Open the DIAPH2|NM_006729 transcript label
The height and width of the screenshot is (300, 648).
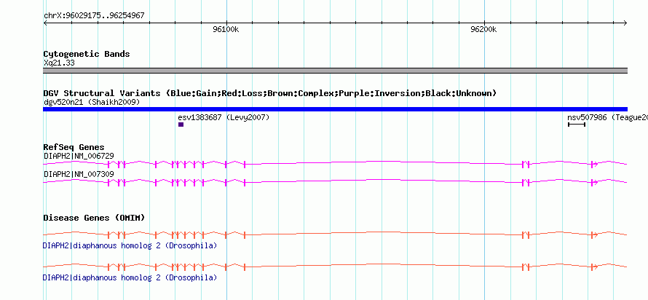point(79,156)
